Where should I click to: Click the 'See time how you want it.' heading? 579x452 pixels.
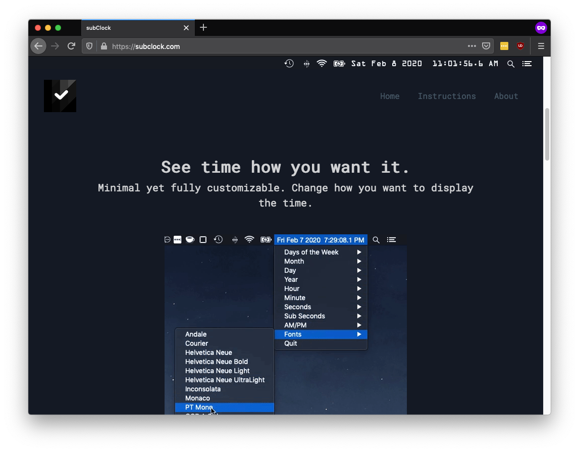point(285,167)
